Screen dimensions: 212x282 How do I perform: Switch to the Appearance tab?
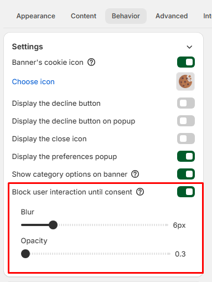coord(36,16)
